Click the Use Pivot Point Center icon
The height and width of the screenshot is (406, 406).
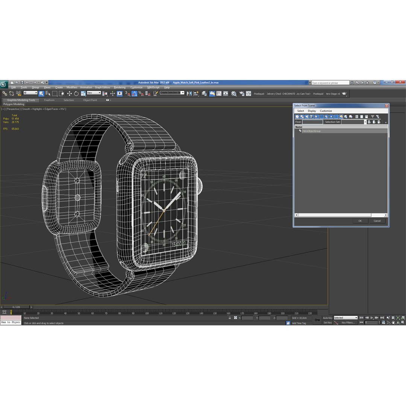click(105, 94)
